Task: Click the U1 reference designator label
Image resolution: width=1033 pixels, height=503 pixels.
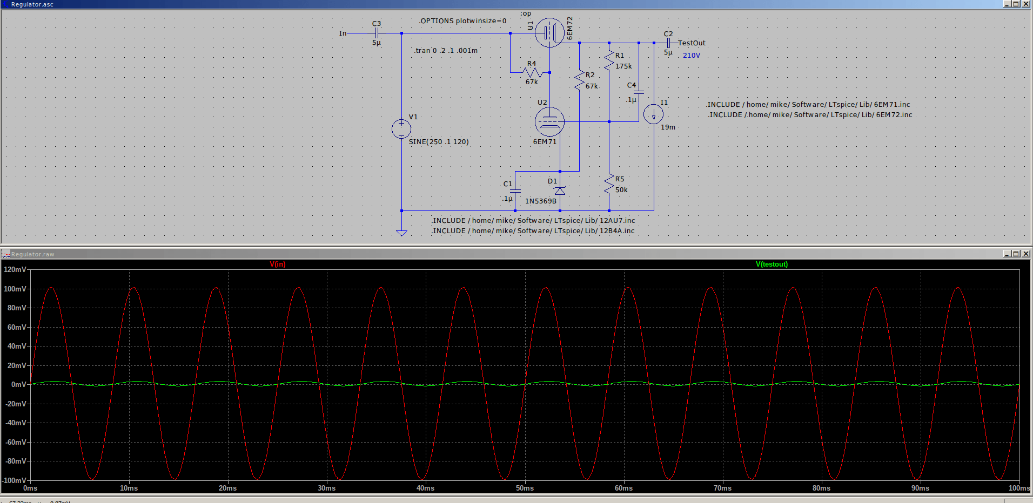Action: pyautogui.click(x=530, y=25)
